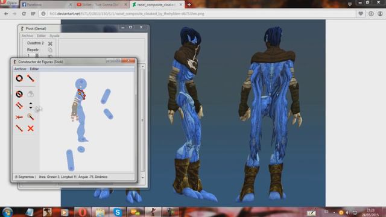This screenshot has width=386, height=217.
Task: Click the orange selected handle on the figure
Action: pos(80,94)
